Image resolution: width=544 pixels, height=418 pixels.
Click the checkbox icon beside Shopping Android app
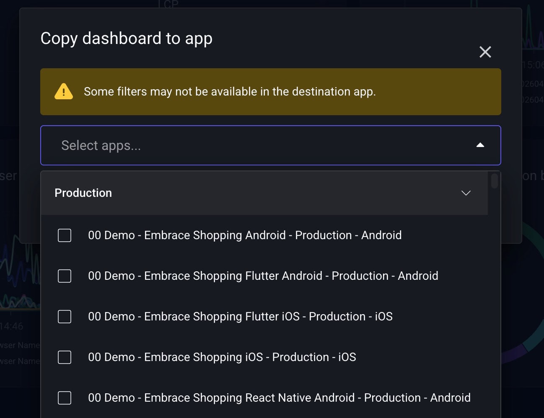tap(64, 235)
